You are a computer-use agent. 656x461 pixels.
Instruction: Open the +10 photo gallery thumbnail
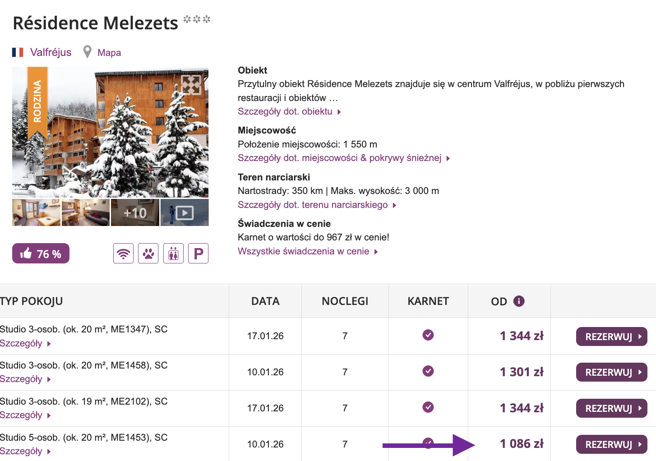click(x=135, y=212)
